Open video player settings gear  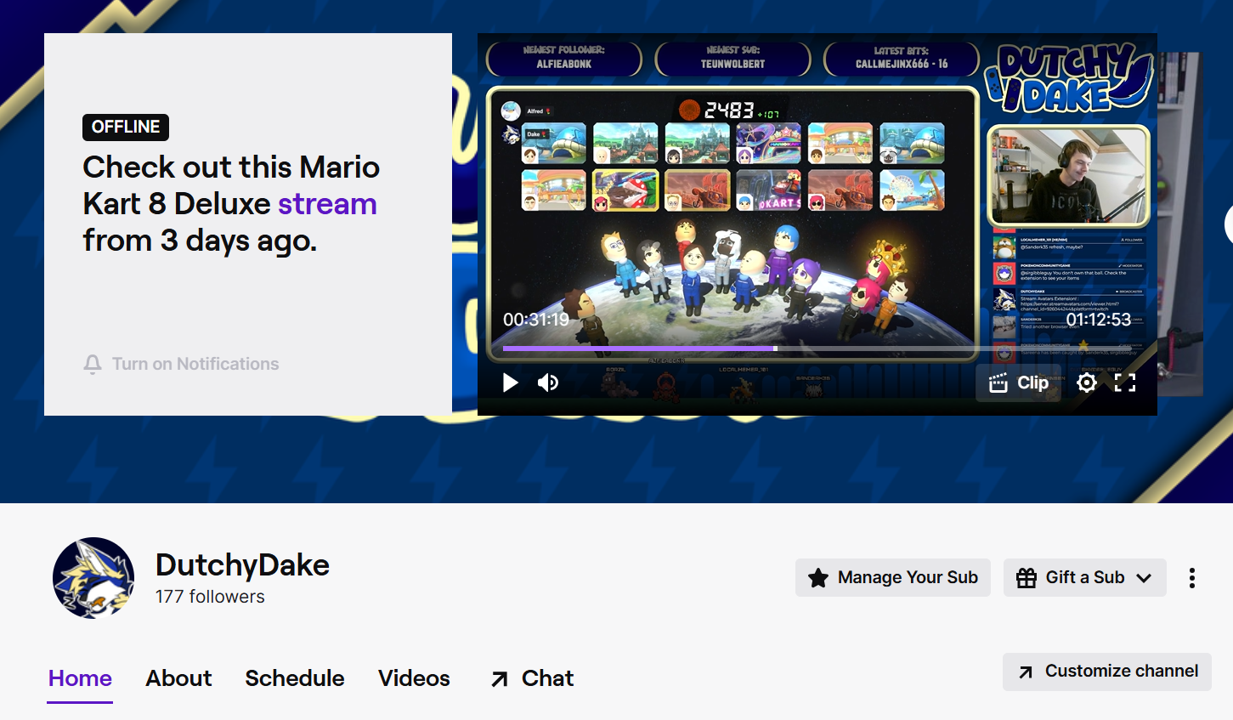tap(1086, 383)
